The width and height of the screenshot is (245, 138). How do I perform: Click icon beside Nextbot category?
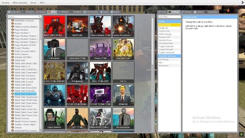(x=13, y=24)
